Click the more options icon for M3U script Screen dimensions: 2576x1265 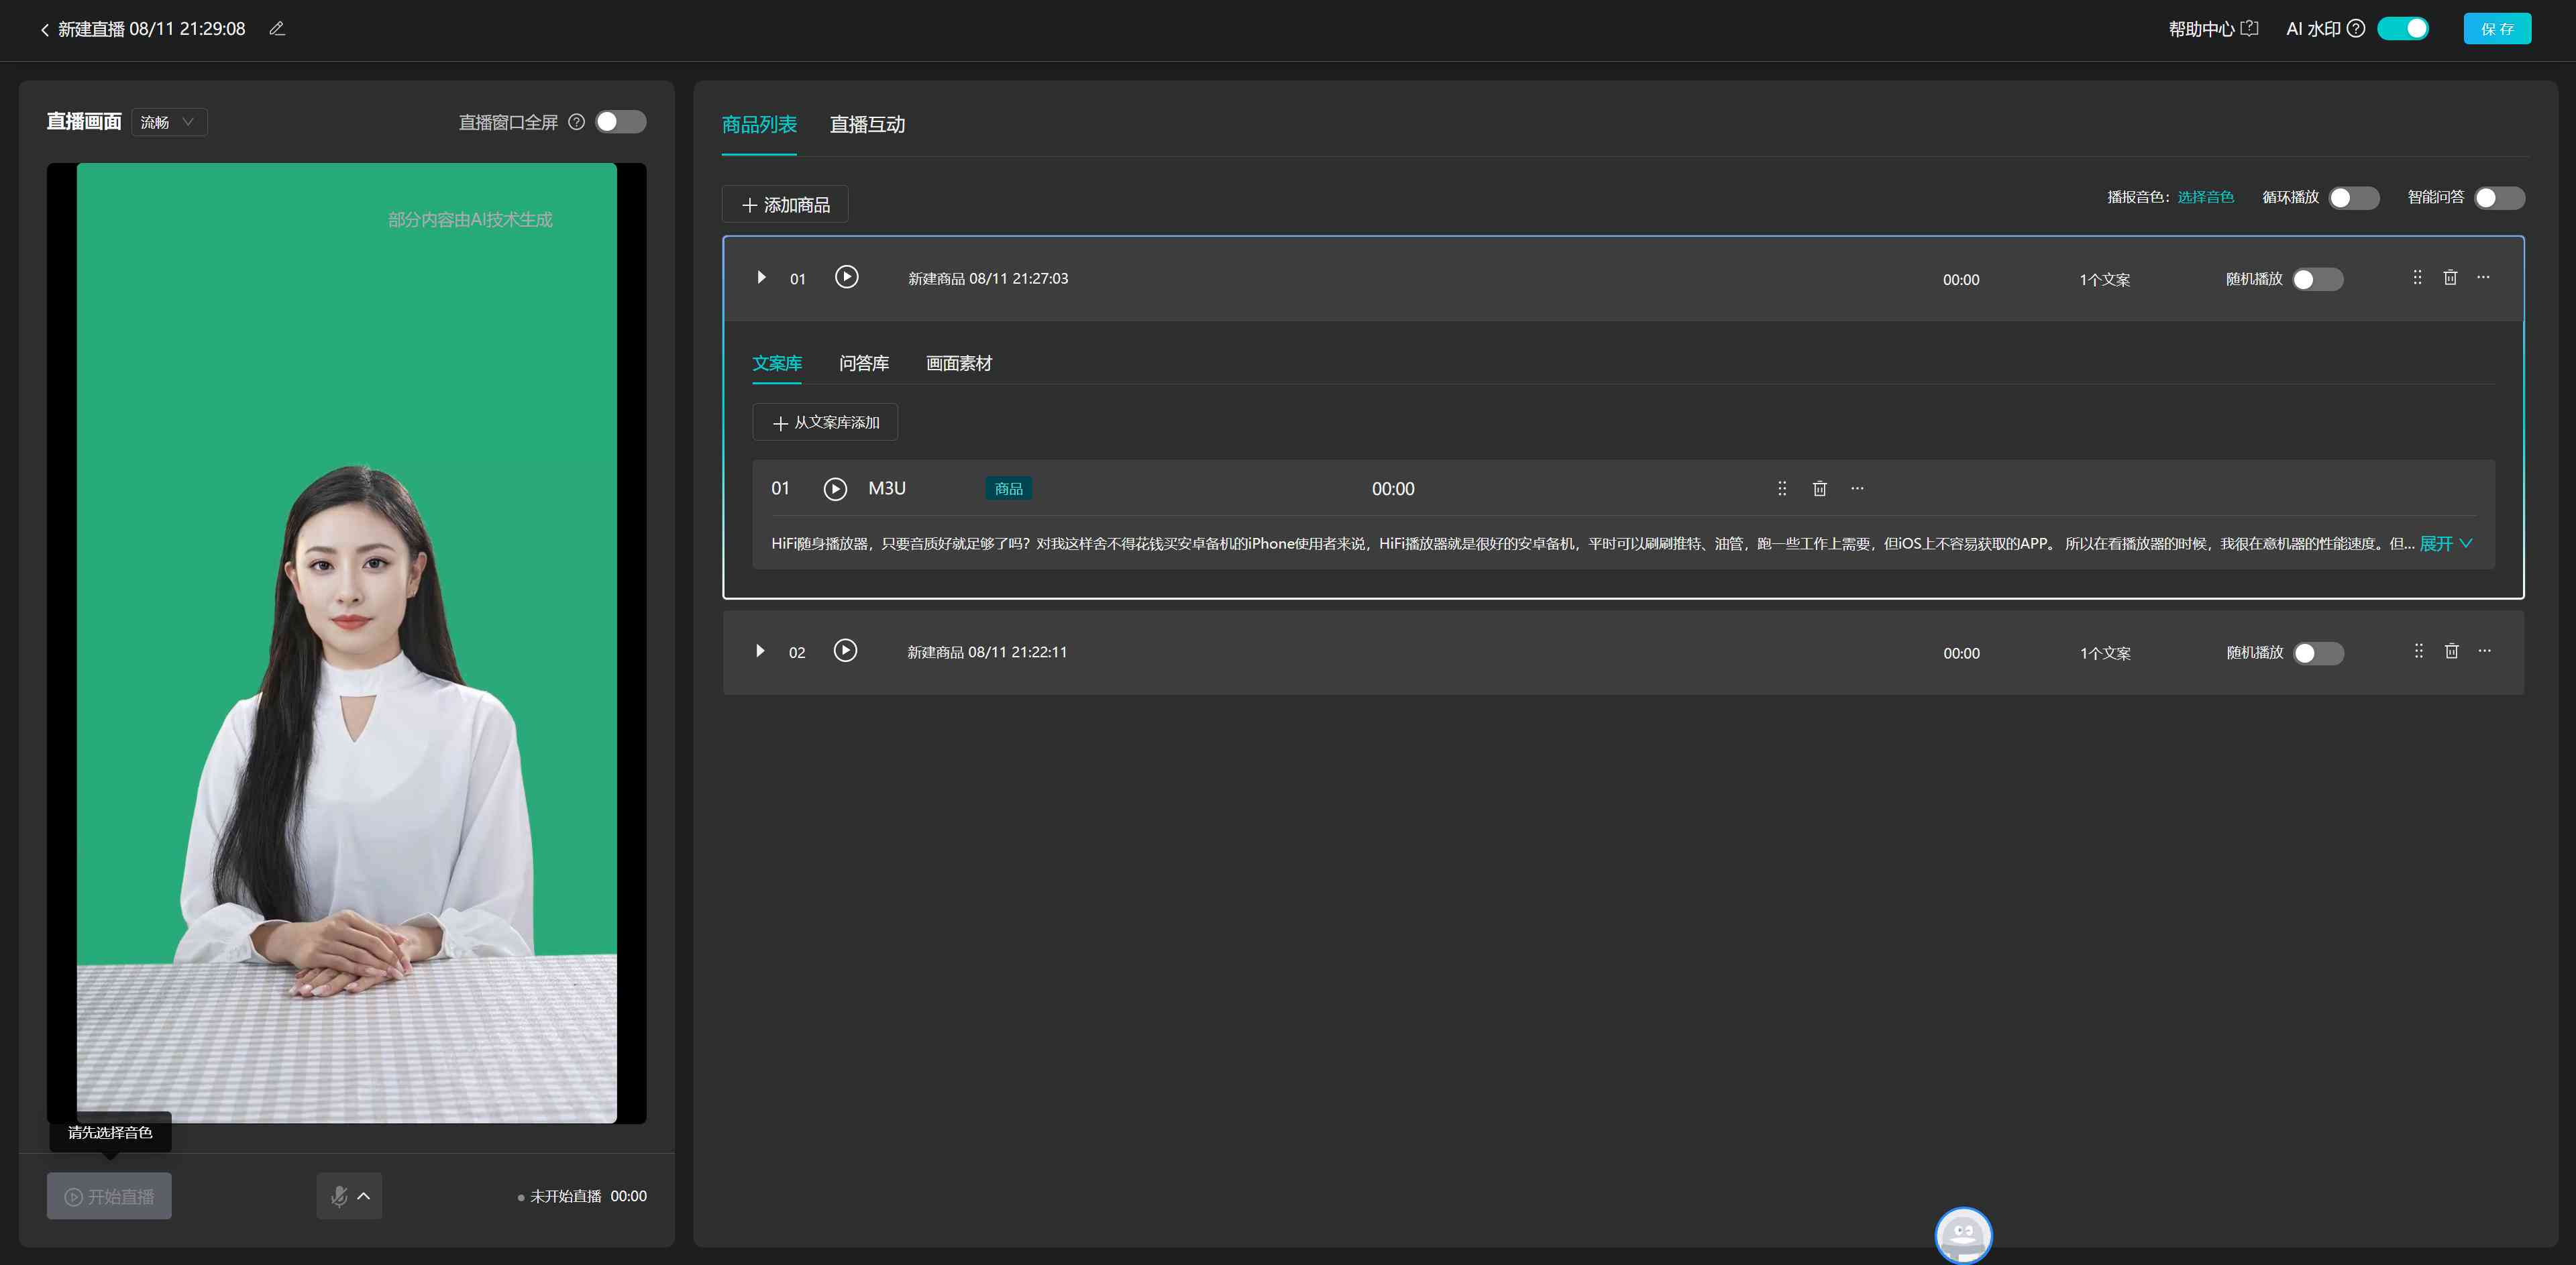pyautogui.click(x=1858, y=488)
